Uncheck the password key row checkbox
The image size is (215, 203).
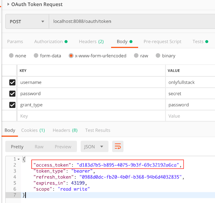[x=12, y=94]
